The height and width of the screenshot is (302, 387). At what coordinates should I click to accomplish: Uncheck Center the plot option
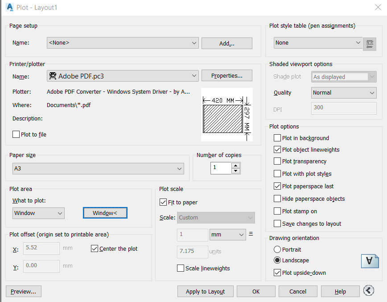[94, 248]
